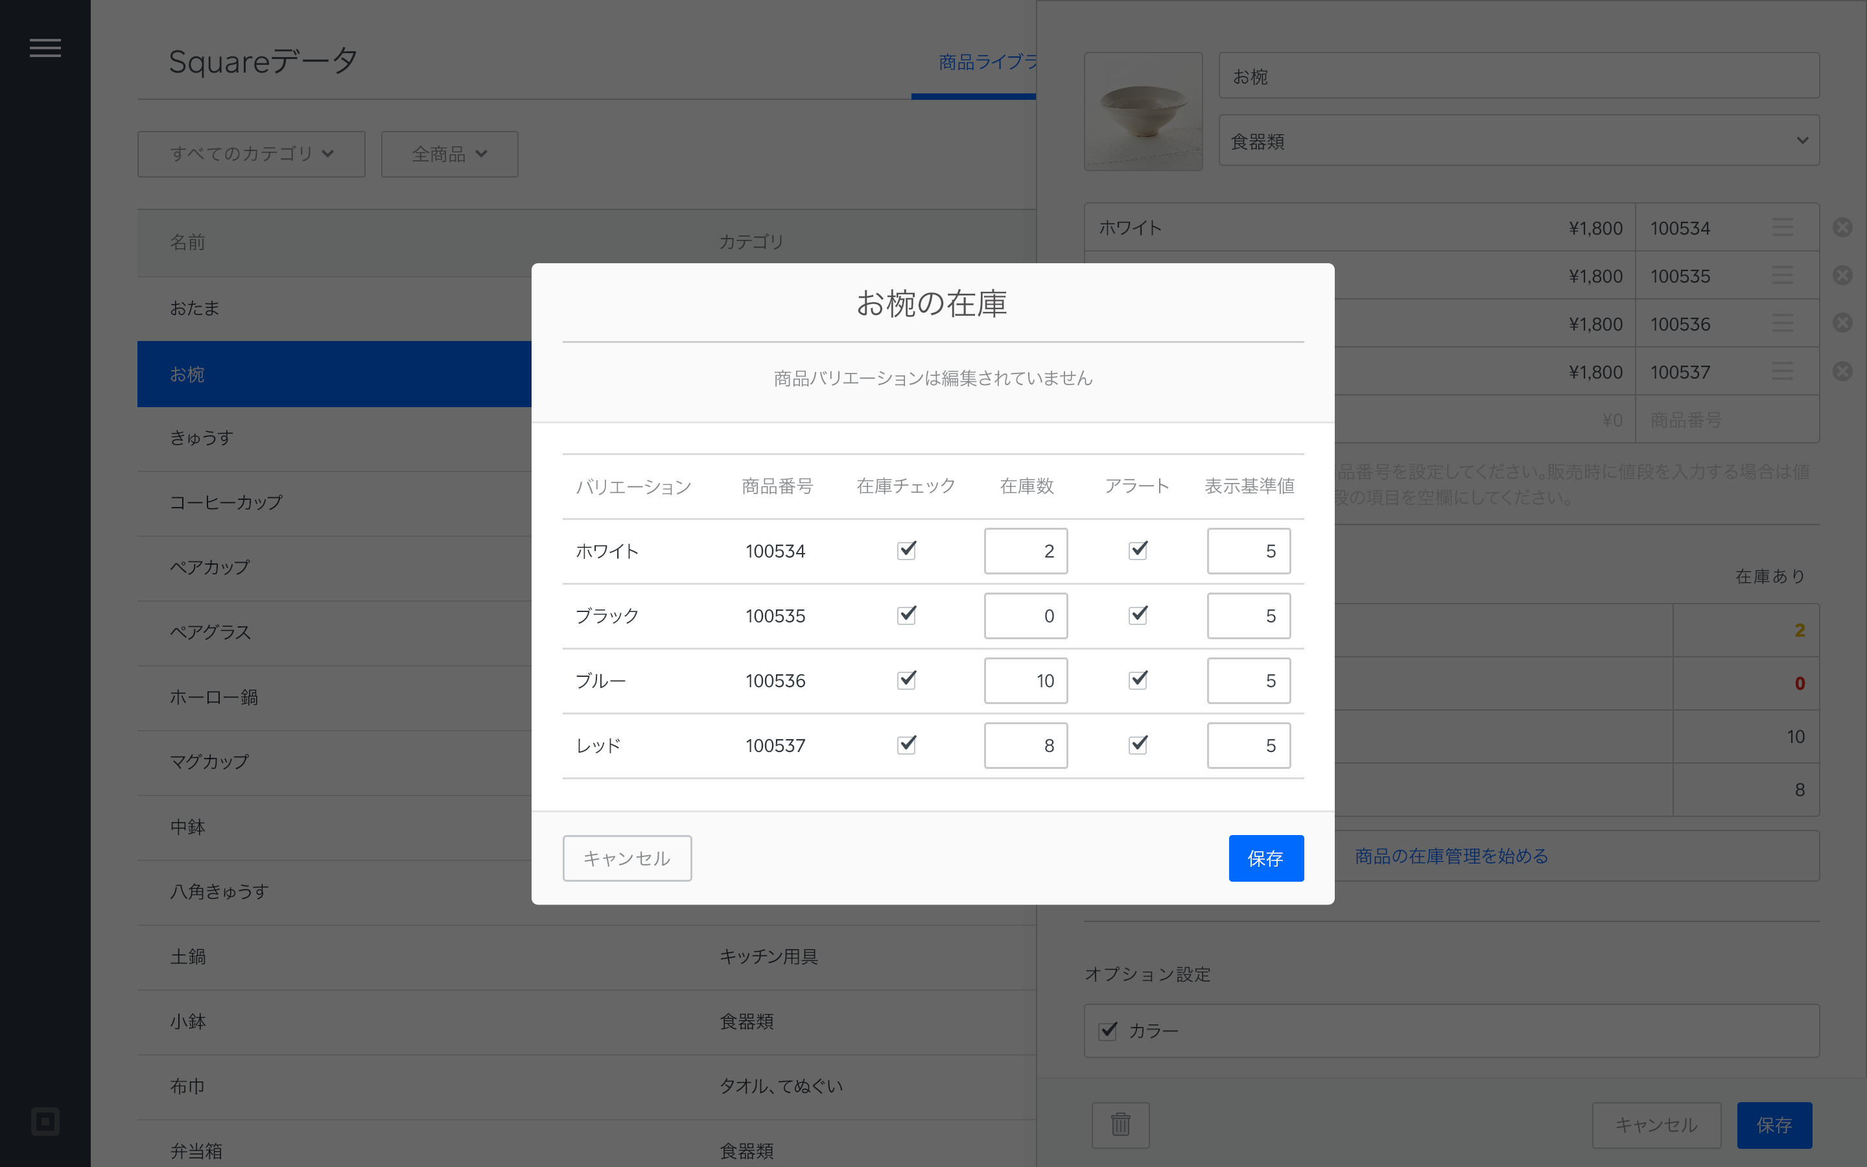1867x1167 pixels.
Task: Open the すべてのカテゴリ dropdown
Action: pyautogui.click(x=252, y=154)
